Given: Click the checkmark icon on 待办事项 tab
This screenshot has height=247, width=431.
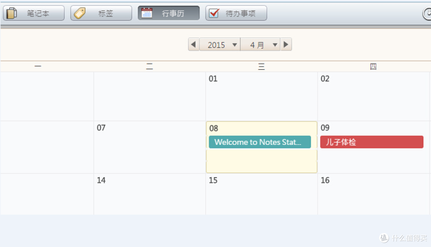Looking at the screenshot, I should click(x=214, y=13).
